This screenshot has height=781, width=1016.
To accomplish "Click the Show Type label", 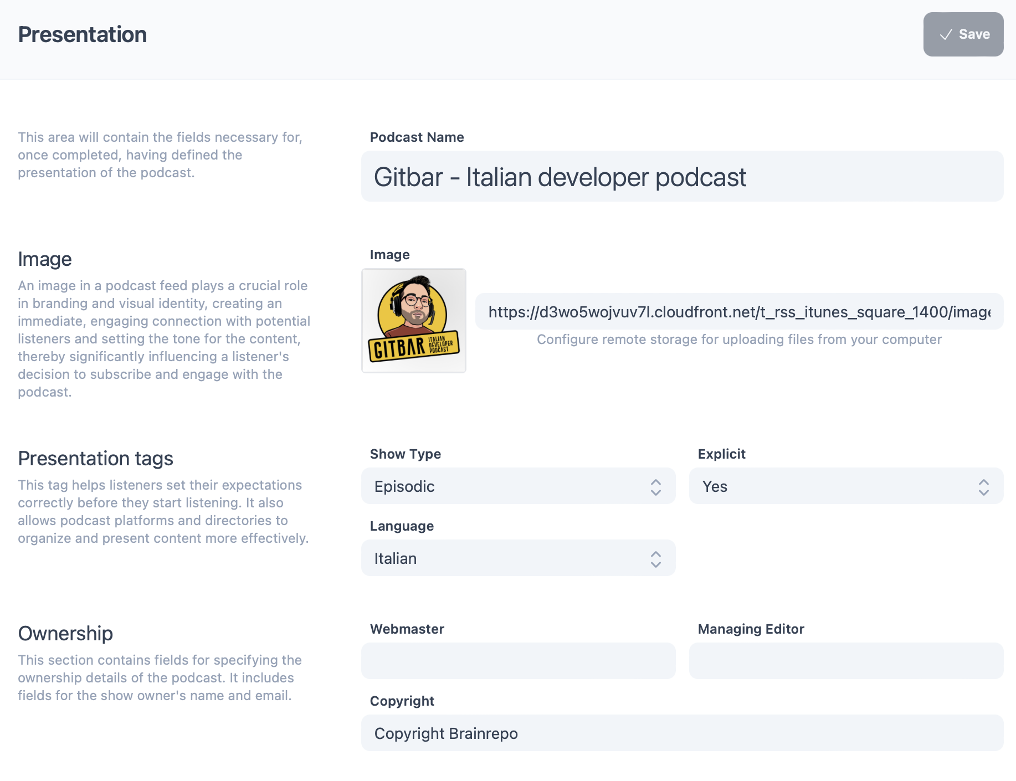I will click(405, 454).
